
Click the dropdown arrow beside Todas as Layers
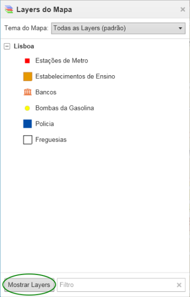click(x=180, y=28)
